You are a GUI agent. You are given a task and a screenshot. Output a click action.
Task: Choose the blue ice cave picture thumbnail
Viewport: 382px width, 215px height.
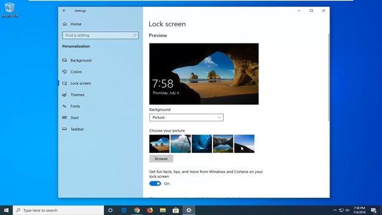[202, 144]
